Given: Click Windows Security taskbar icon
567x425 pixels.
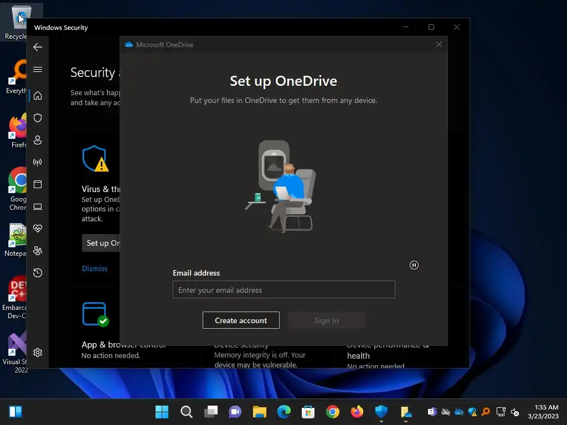Looking at the screenshot, I should (x=381, y=412).
